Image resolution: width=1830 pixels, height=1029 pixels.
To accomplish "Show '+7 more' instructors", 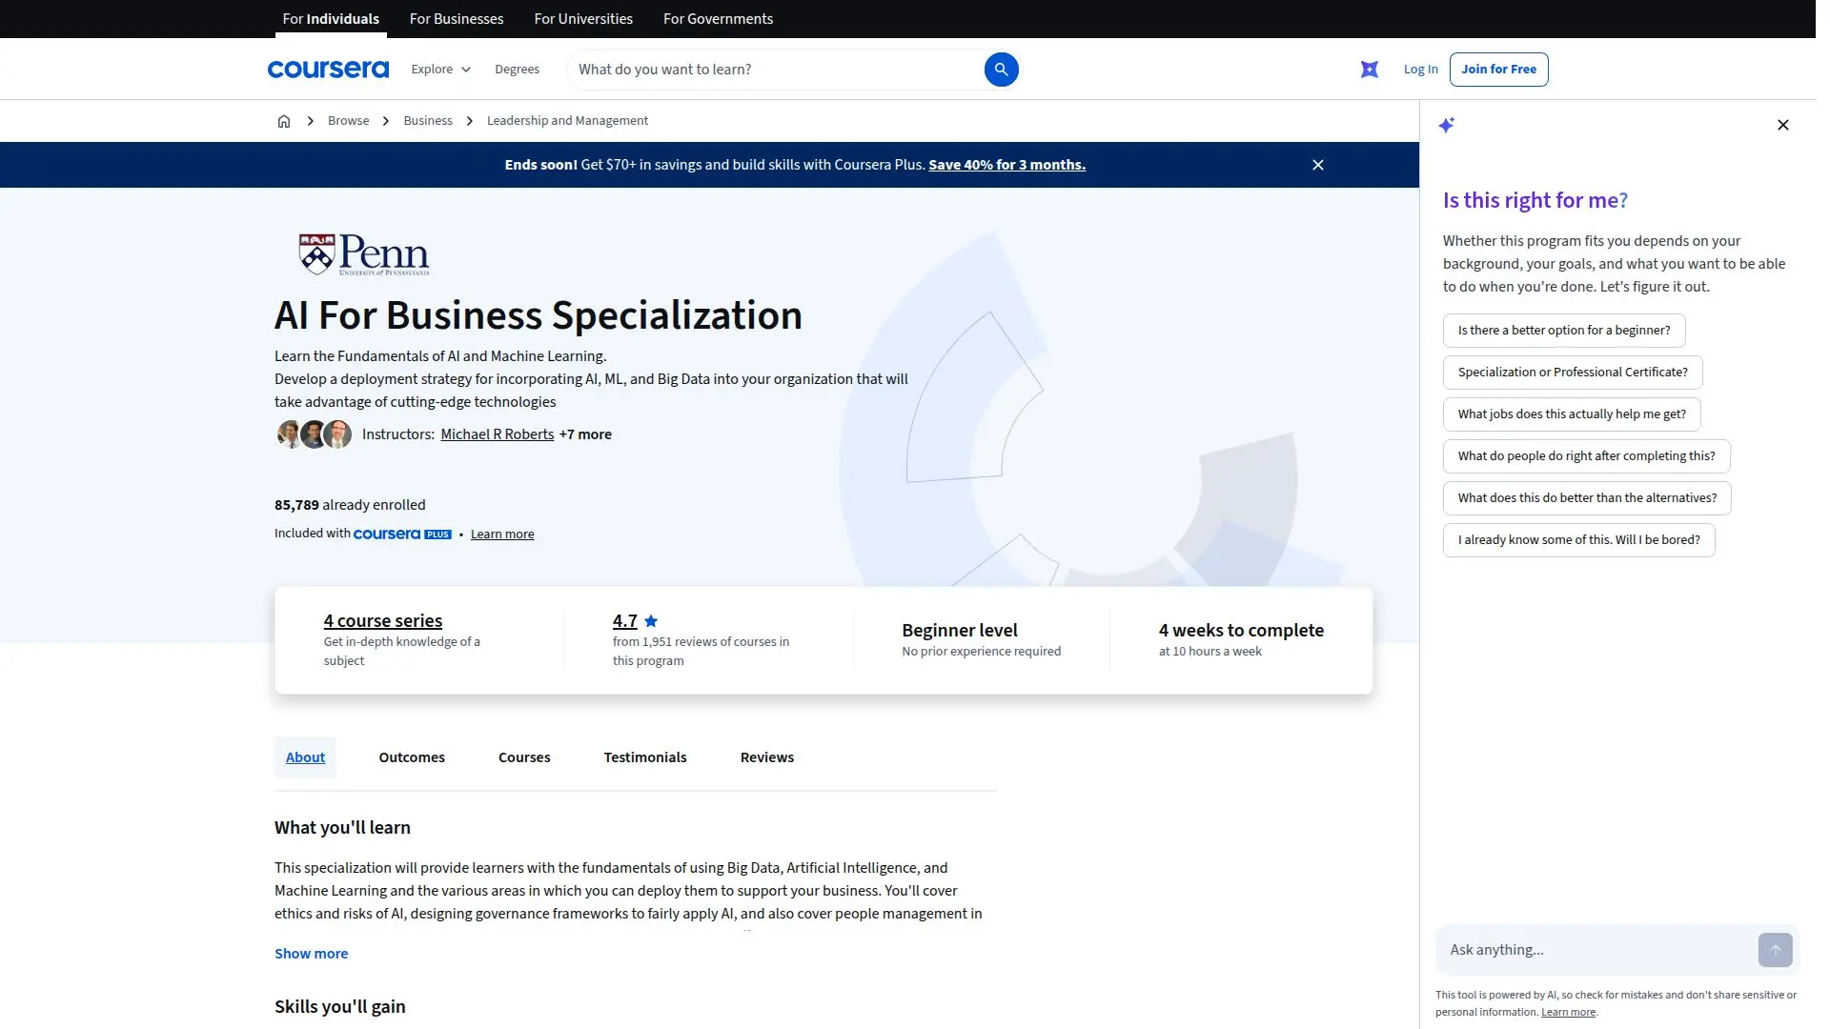I will pyautogui.click(x=585, y=434).
